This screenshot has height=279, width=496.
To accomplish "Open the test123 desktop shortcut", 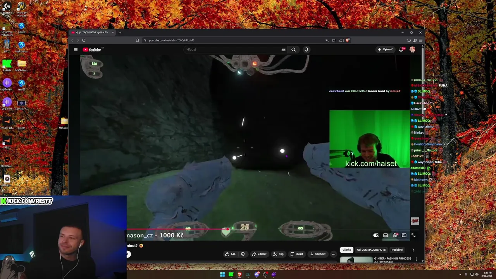I will [x=22, y=85].
